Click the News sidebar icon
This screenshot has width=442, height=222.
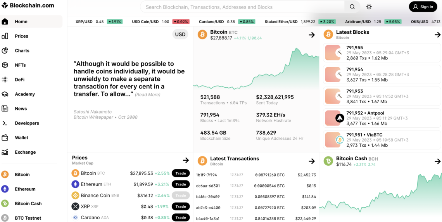tap(5, 109)
